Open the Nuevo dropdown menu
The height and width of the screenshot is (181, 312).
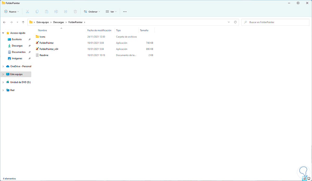[x=11, y=12]
